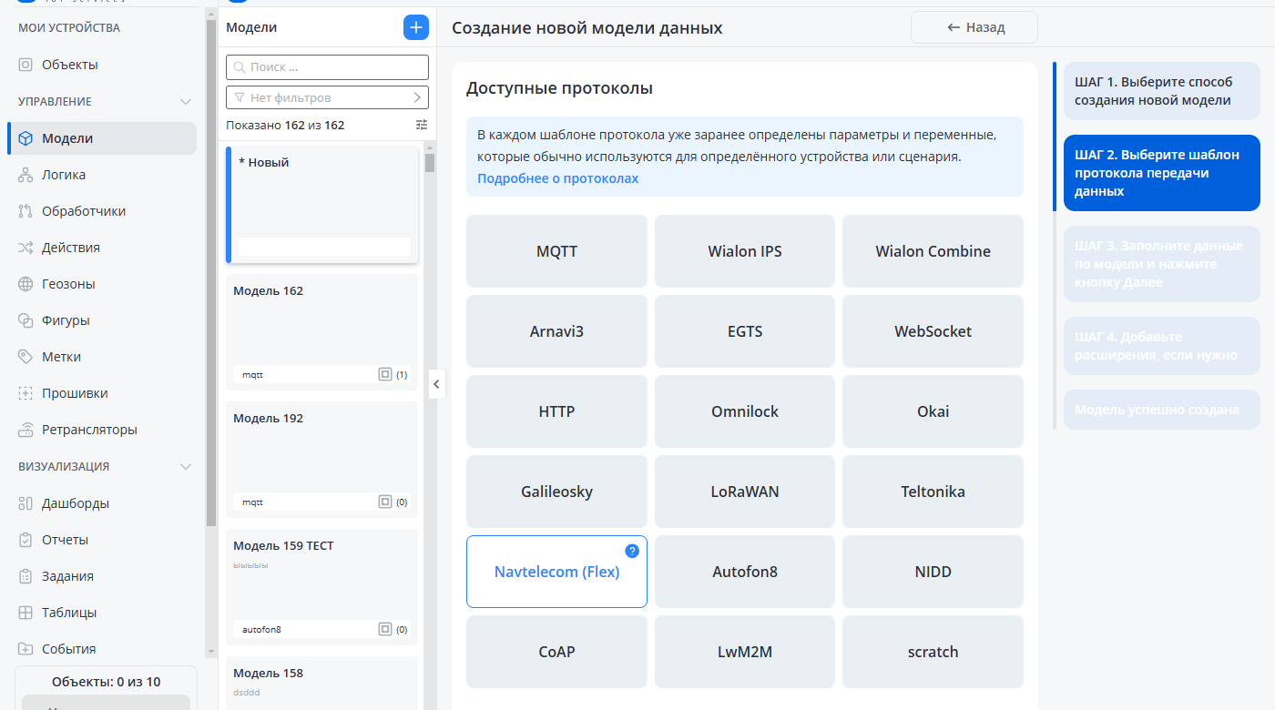Collapse the УПРАВЛЕНИЕ section
The height and width of the screenshot is (710, 1275).
click(186, 101)
